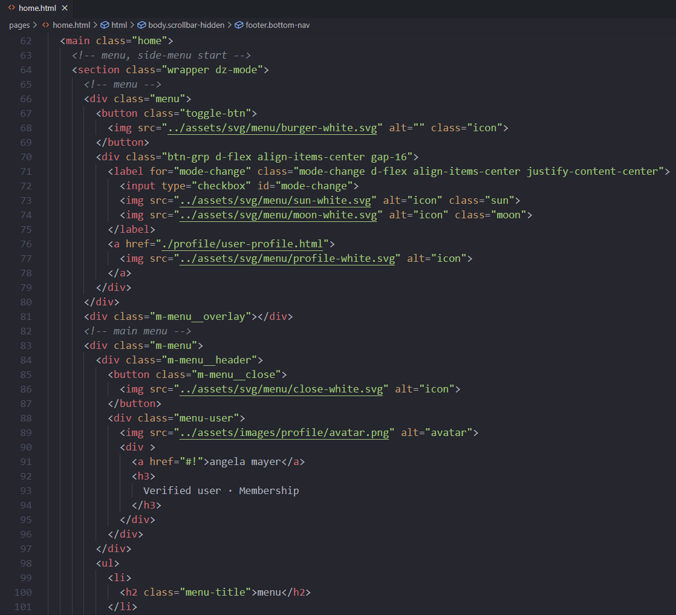Click the file icon beside home.html breadcrumb
This screenshot has height=615, width=676.
pos(45,25)
